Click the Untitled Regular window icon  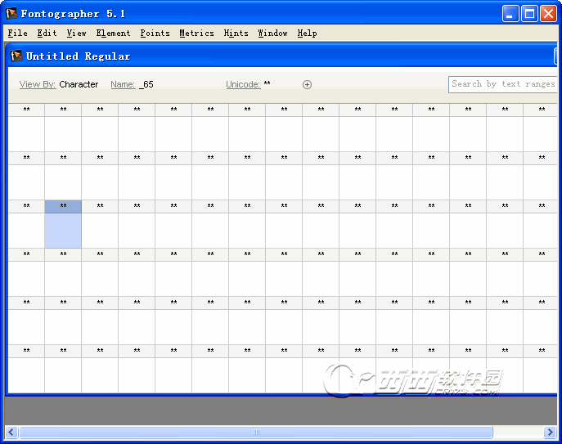16,56
